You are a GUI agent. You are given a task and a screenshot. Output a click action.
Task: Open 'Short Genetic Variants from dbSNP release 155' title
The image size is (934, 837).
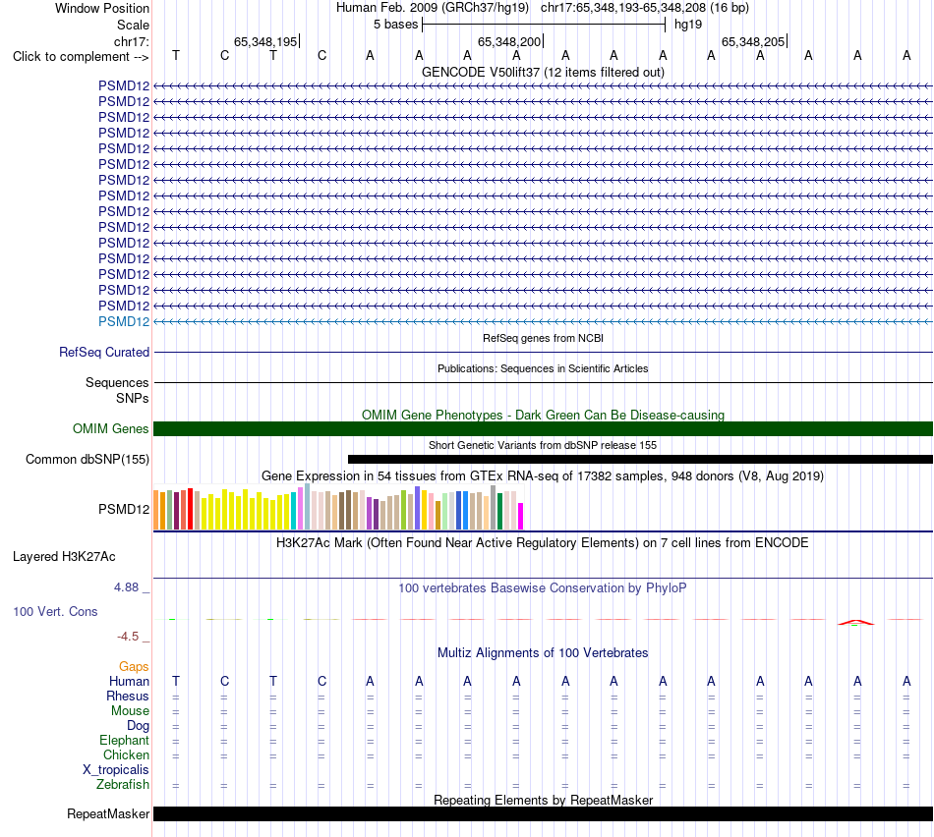pos(543,445)
